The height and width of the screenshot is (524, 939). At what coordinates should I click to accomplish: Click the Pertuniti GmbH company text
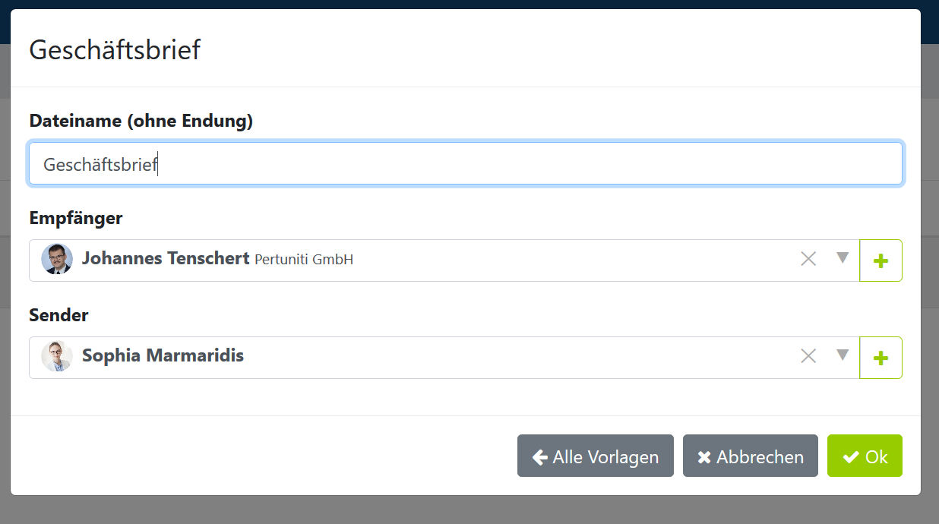point(304,260)
